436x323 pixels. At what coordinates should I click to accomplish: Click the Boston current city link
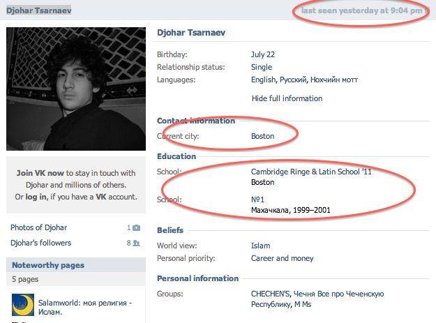pos(262,136)
